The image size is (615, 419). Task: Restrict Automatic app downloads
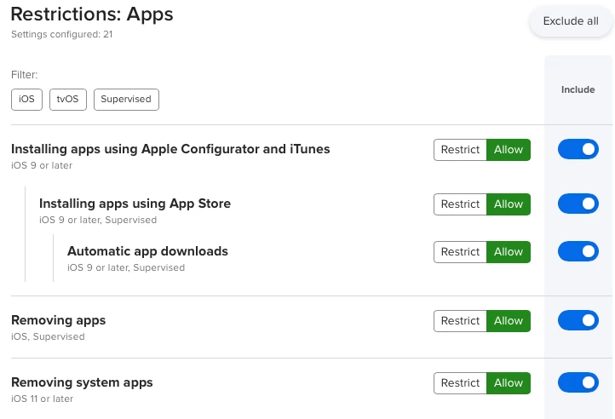pyautogui.click(x=460, y=252)
